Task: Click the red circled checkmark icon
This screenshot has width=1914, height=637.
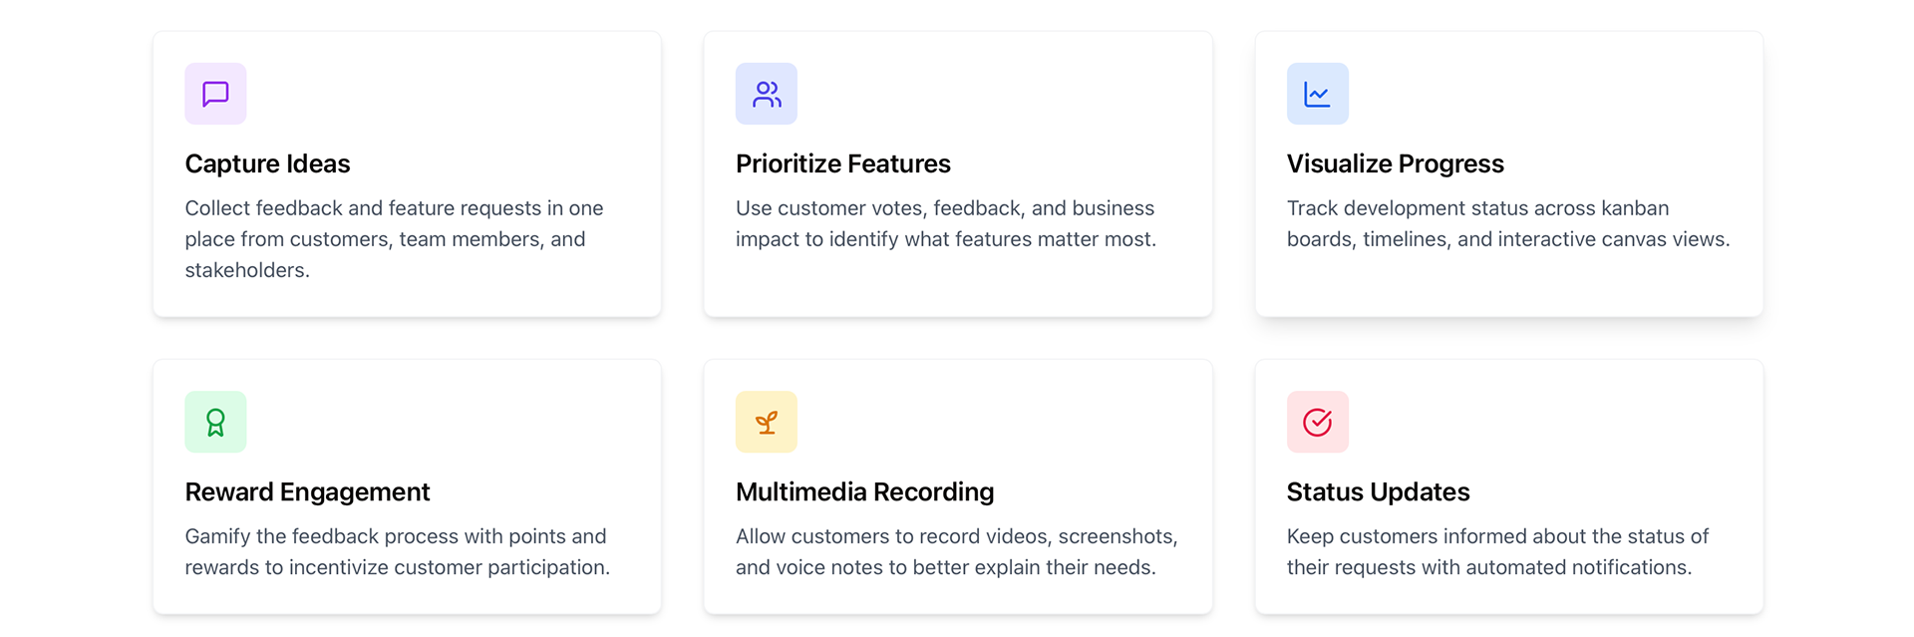Action: (x=1318, y=422)
